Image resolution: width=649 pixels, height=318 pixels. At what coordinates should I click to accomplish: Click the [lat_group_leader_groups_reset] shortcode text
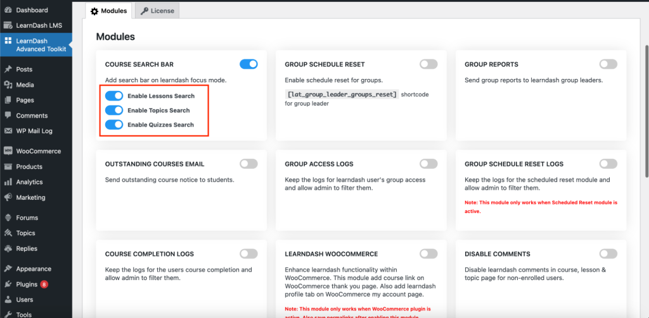pos(342,95)
